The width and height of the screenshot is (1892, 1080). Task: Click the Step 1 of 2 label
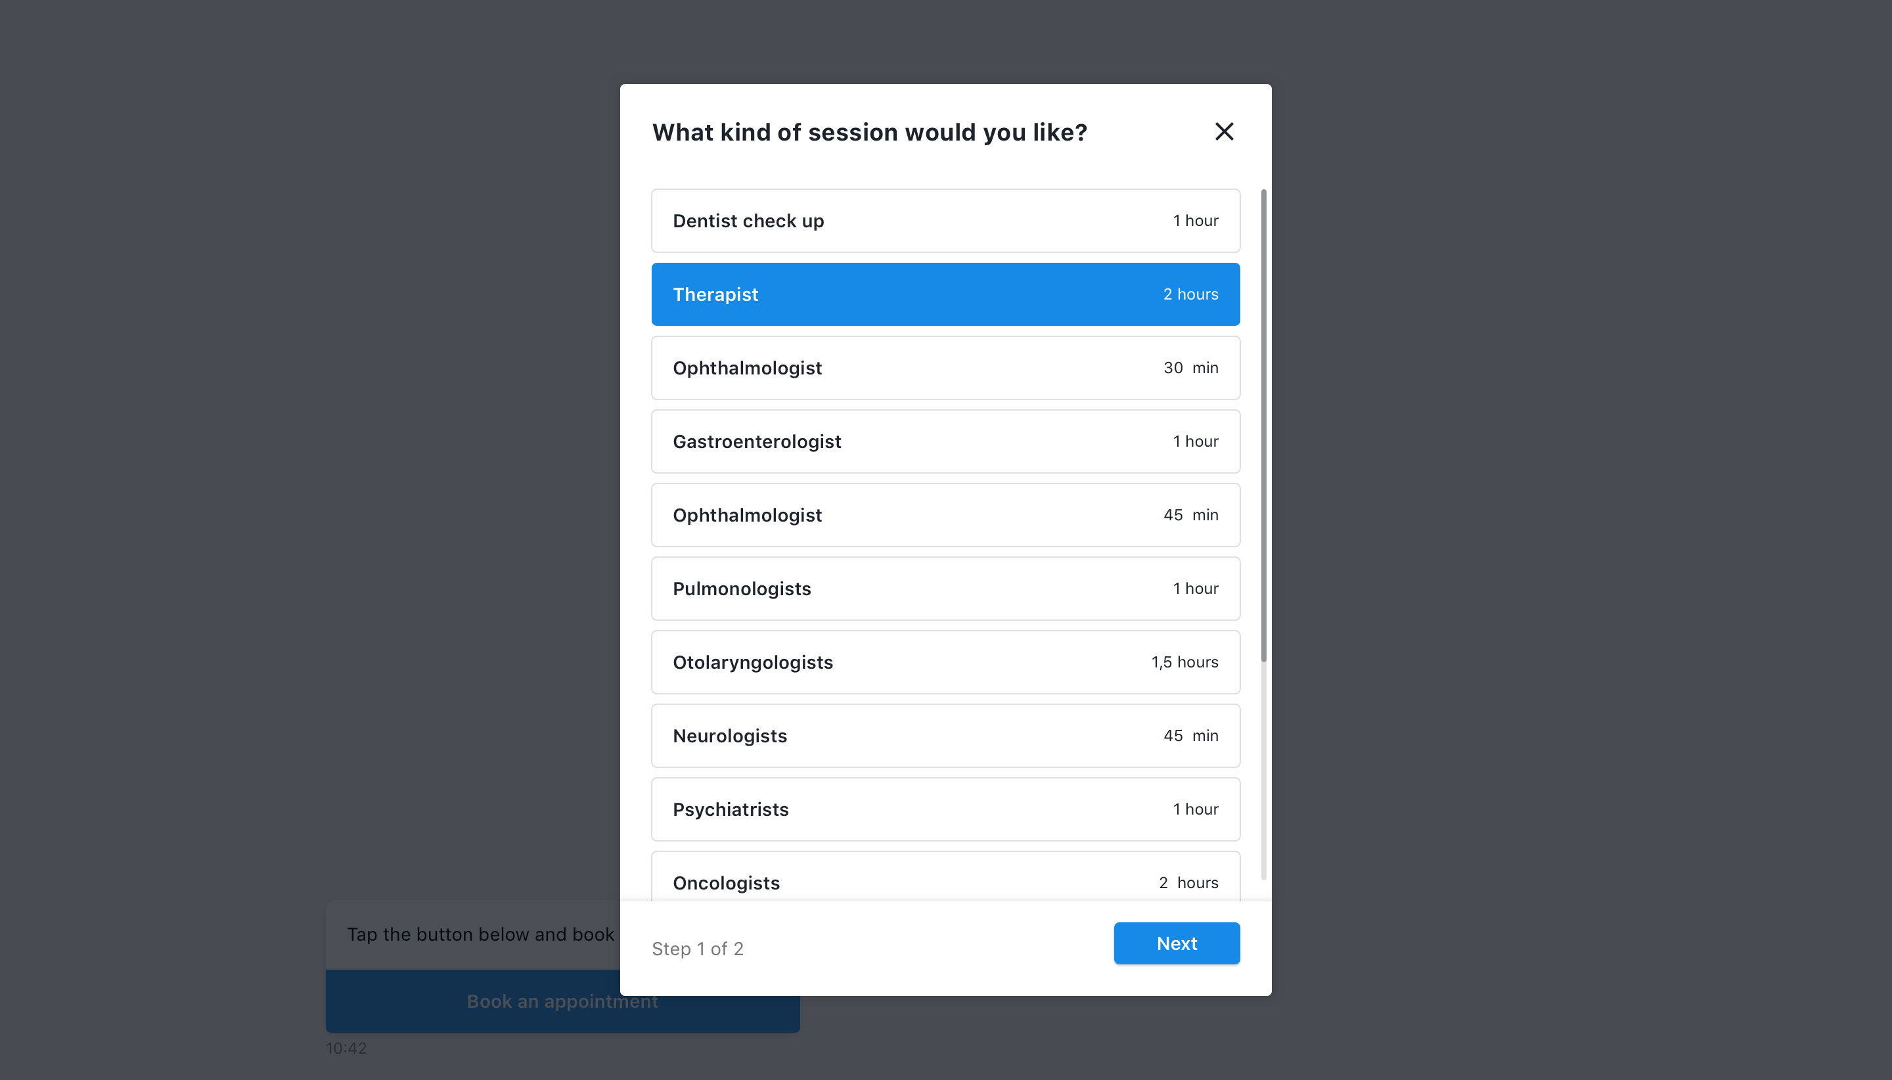(x=697, y=949)
